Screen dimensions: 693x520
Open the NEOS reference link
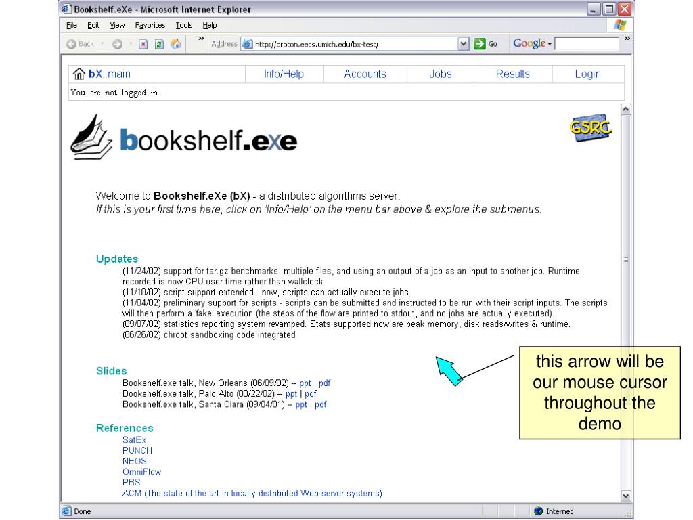pos(135,461)
